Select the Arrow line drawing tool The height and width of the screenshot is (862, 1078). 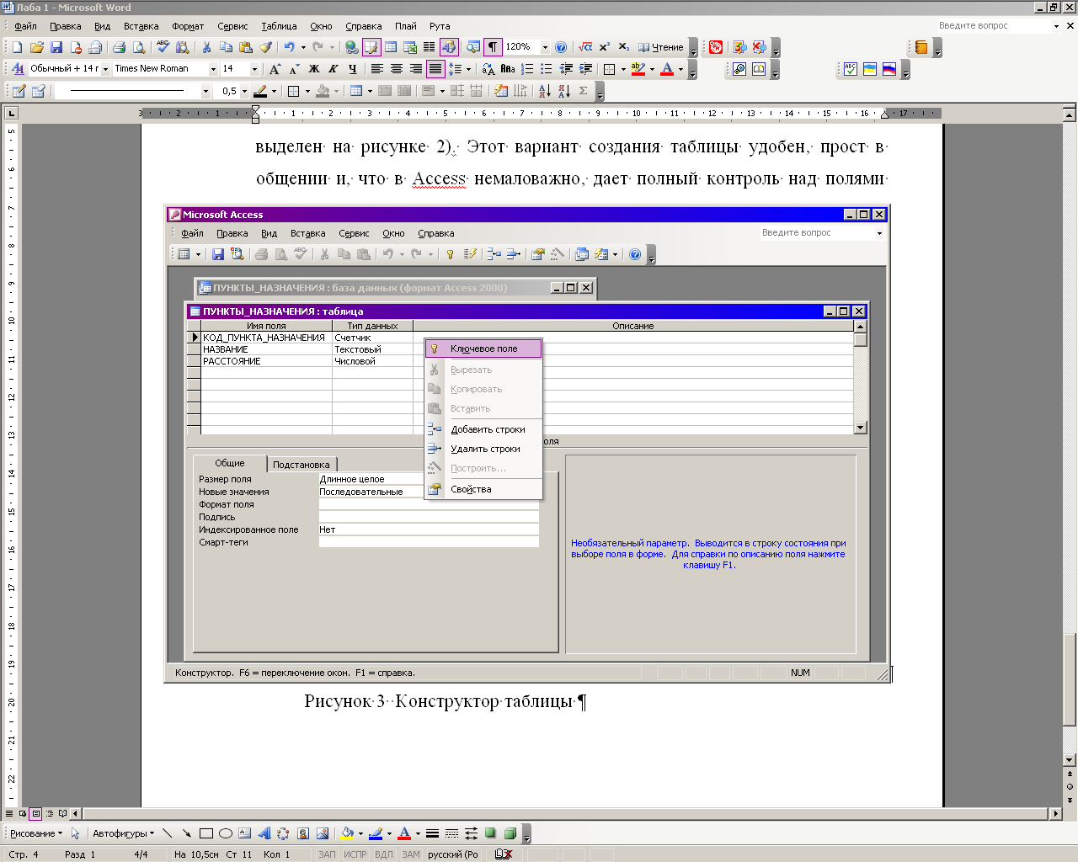click(186, 833)
